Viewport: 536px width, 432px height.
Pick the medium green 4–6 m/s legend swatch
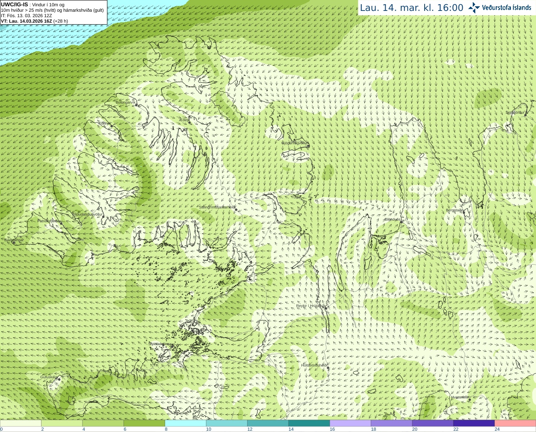click(103, 423)
